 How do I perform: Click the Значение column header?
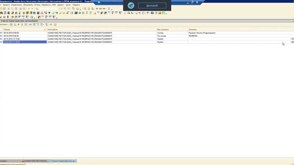point(241,29)
